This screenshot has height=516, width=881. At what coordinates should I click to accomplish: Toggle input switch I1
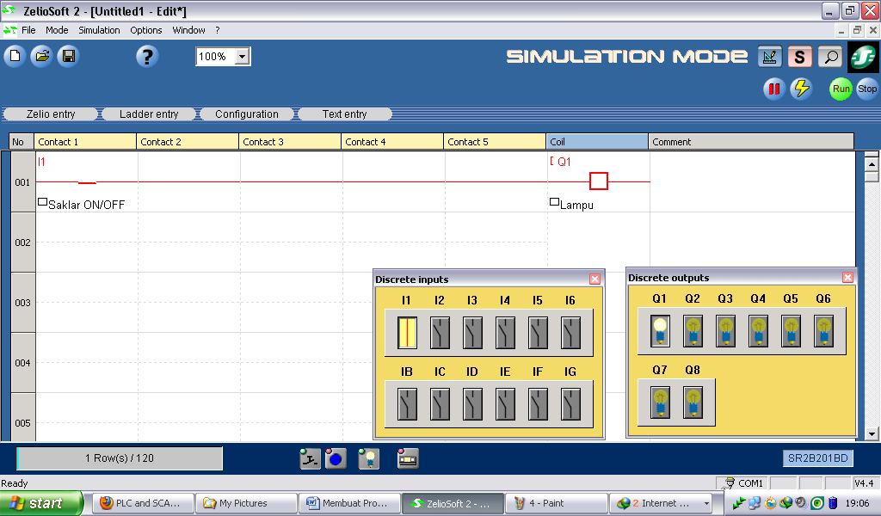pos(406,332)
